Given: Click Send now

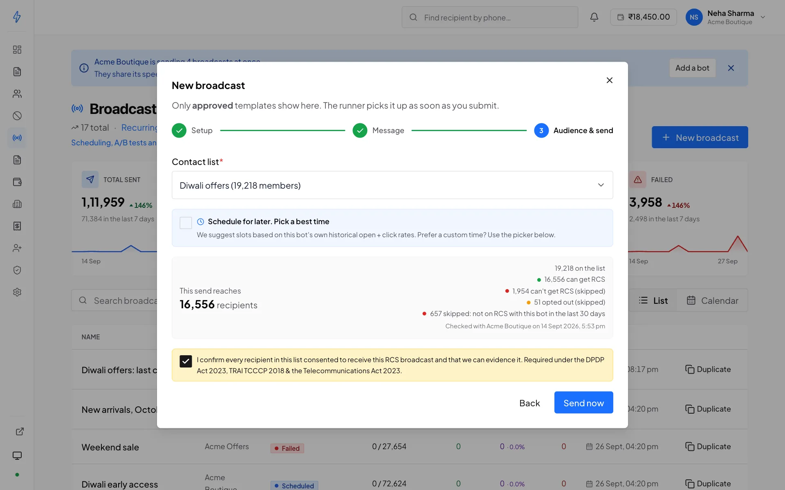Looking at the screenshot, I should point(583,403).
